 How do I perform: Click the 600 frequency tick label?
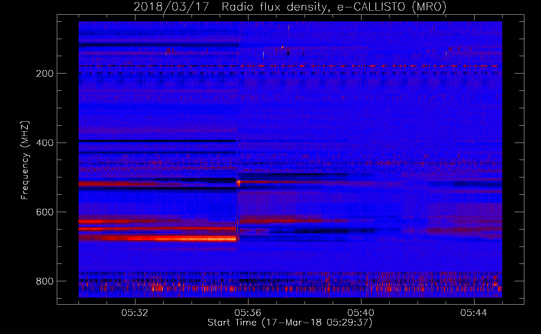point(45,212)
